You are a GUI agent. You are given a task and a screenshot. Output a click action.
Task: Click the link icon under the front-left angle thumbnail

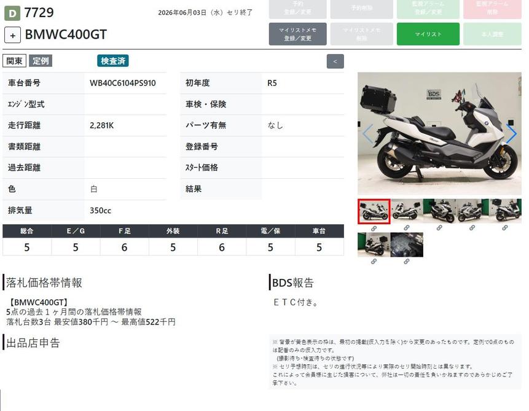click(472, 228)
